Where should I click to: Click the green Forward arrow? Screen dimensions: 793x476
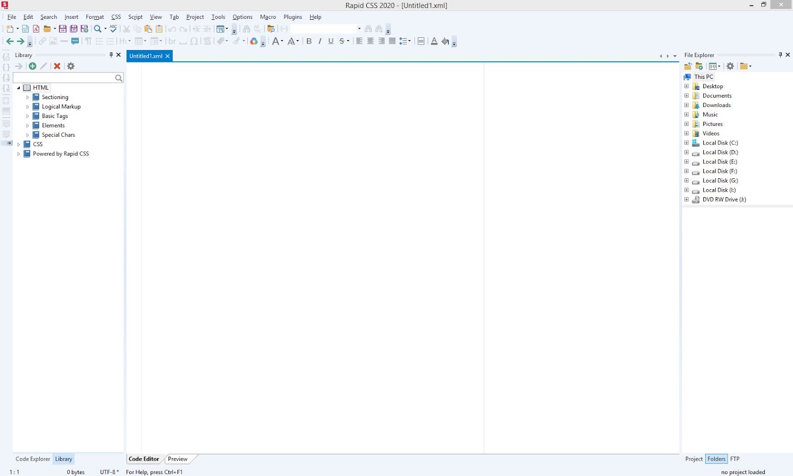point(20,41)
